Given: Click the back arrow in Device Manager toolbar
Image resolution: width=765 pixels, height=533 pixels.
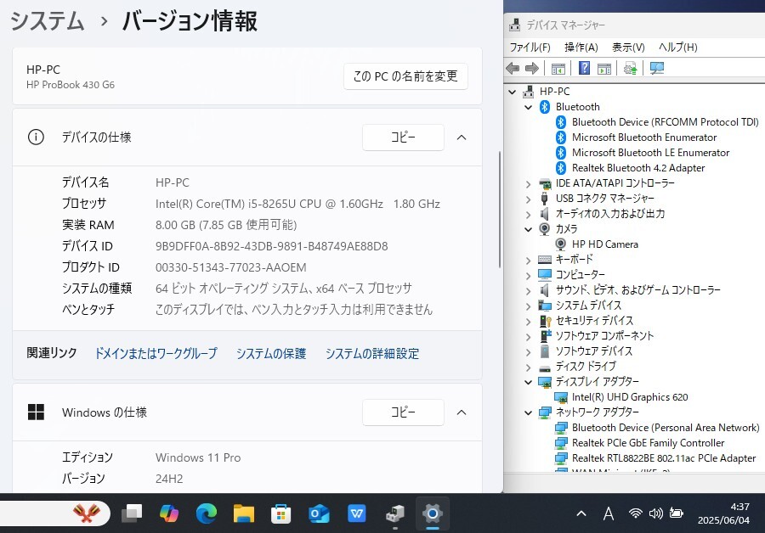Looking at the screenshot, I should tap(513, 69).
